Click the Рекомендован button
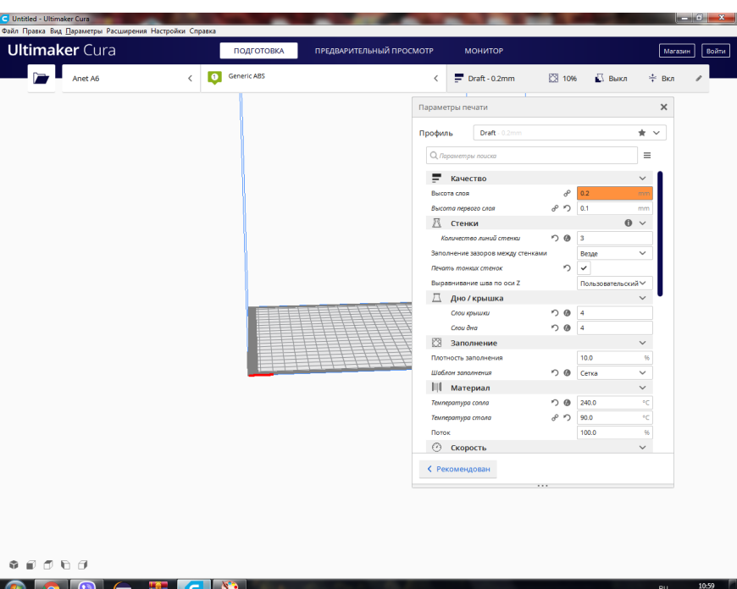 click(457, 469)
